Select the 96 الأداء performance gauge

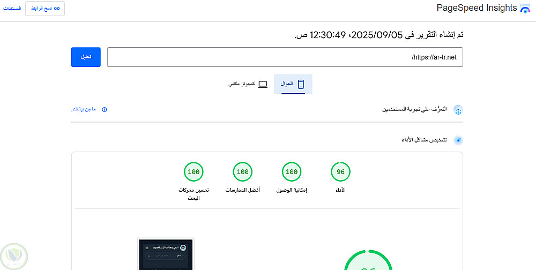click(x=340, y=171)
